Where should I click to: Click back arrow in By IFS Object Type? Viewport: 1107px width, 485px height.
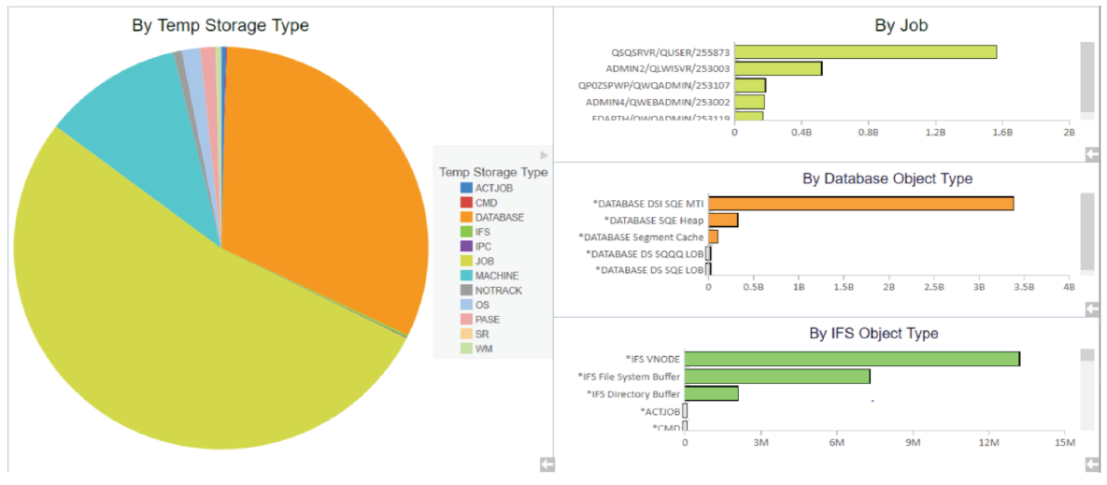(x=1092, y=464)
